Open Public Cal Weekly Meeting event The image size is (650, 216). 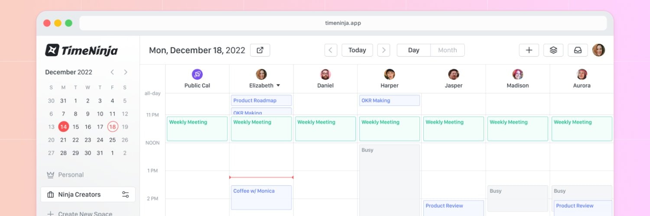(x=197, y=129)
